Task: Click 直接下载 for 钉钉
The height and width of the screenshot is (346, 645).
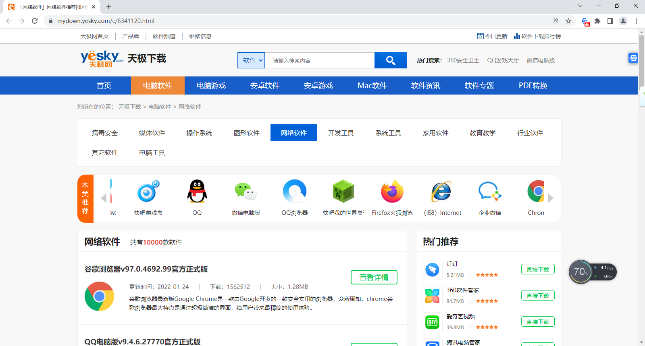Action: click(538, 270)
